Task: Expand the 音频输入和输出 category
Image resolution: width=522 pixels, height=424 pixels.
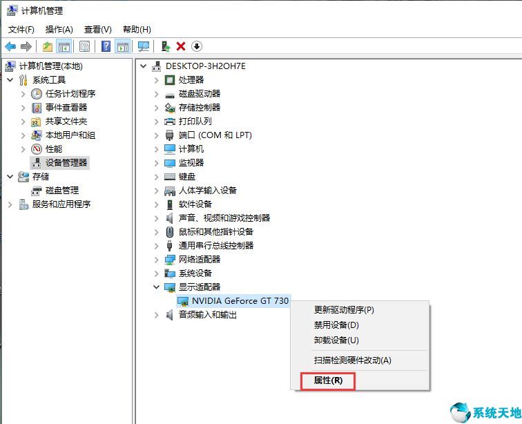Action: 157,315
